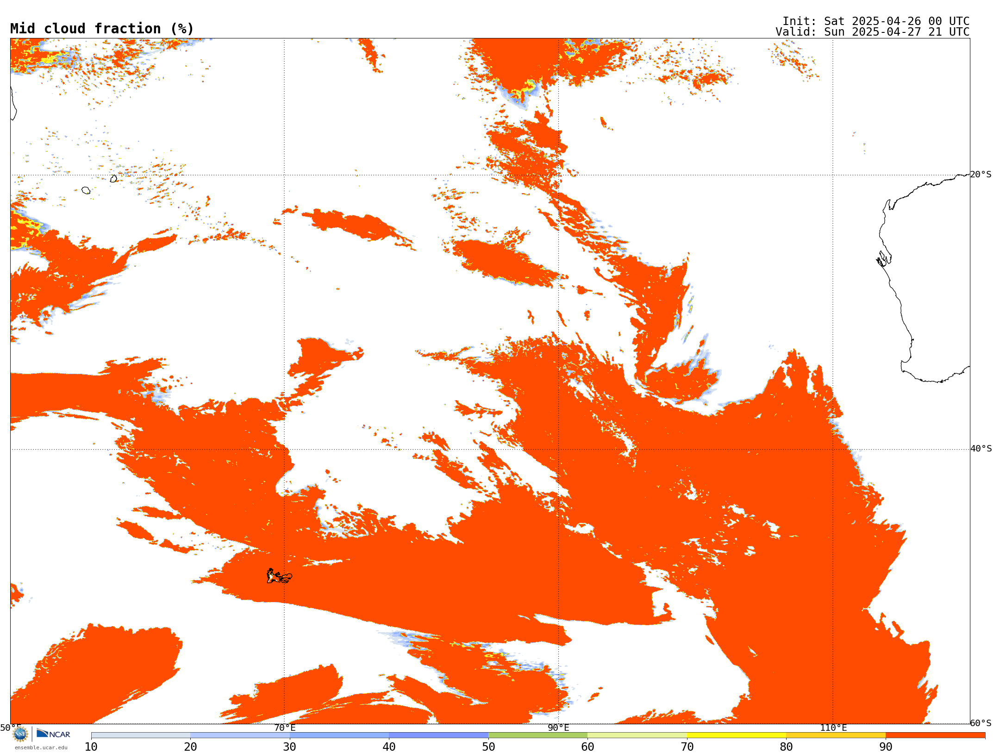Viewport: 1000px width, 753px height.
Task: Click the 40–50 periwinkle colorbar segment
Action: 438,735
